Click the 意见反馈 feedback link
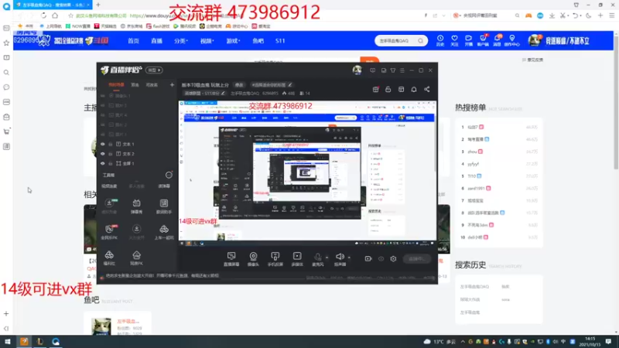Image resolution: width=619 pixels, height=348 pixels. (x=532, y=60)
